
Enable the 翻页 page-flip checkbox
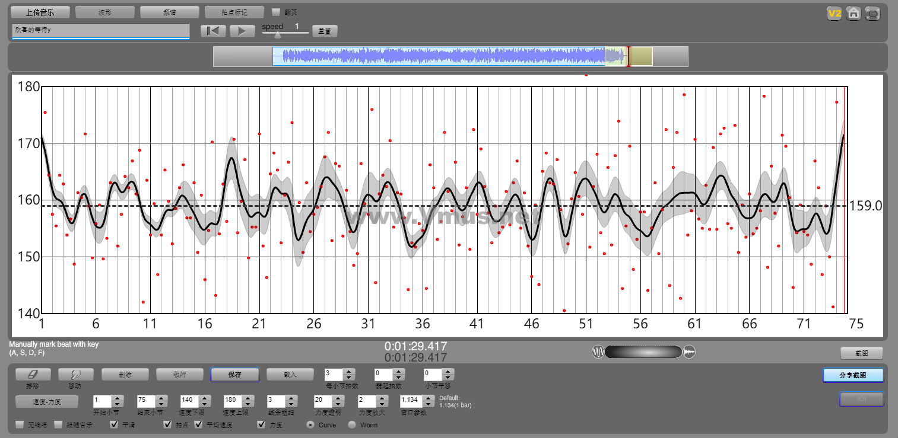click(276, 12)
